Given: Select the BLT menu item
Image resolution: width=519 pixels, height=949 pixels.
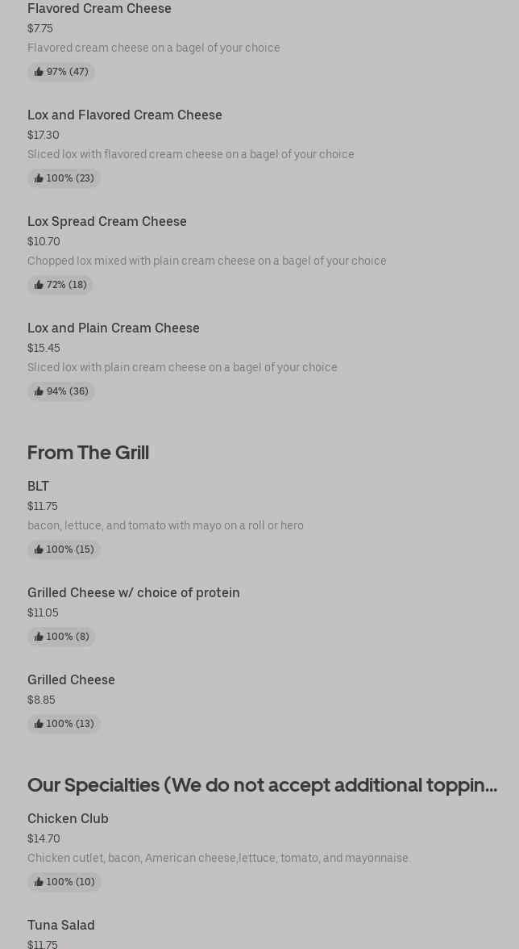Looking at the screenshot, I should tap(39, 487).
